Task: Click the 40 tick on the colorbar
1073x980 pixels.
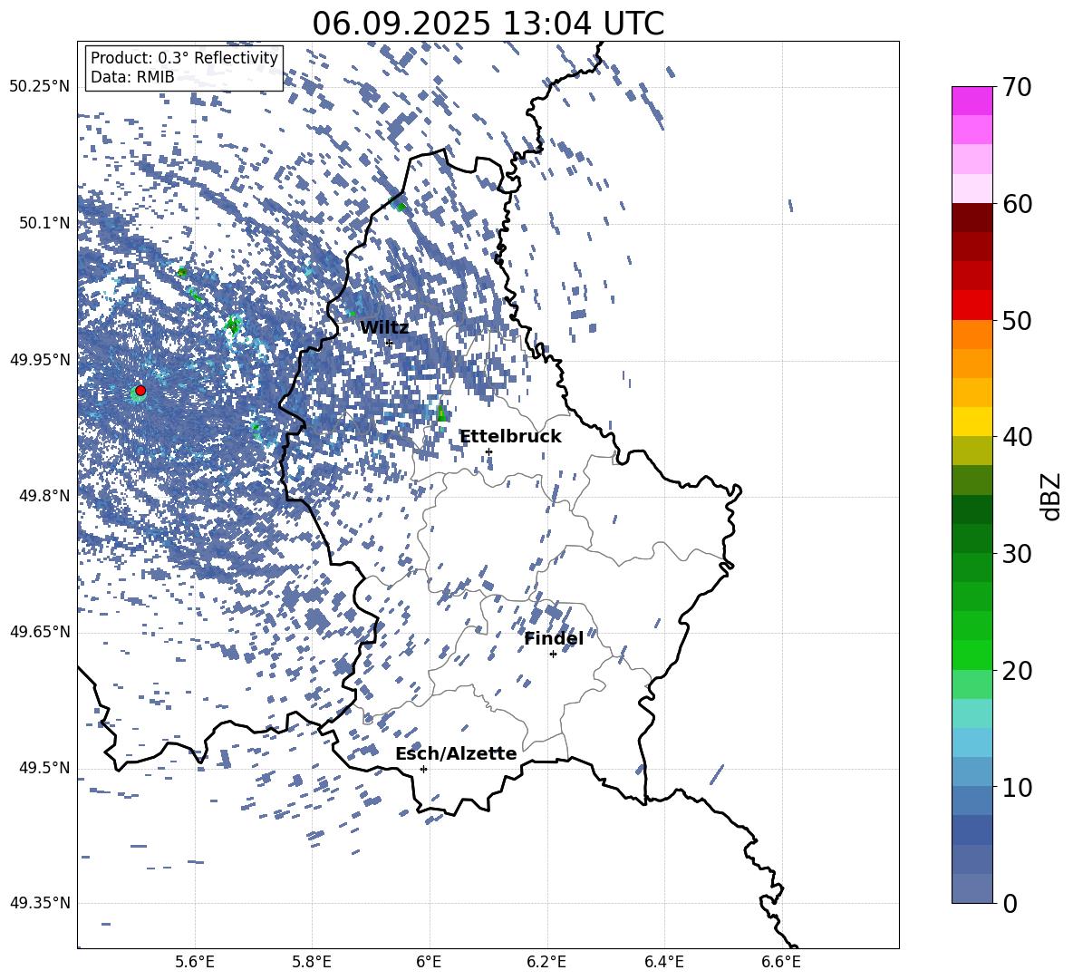Action: click(x=1016, y=437)
